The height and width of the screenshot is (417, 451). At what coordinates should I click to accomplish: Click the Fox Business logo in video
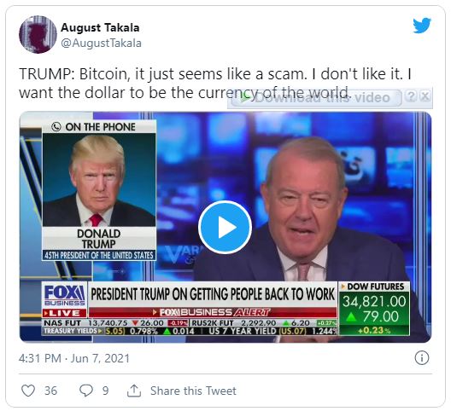pos(64,296)
